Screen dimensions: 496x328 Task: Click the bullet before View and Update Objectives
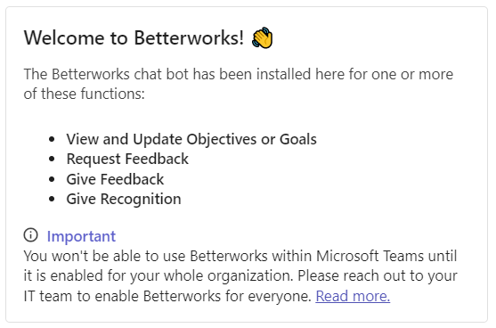click(52, 139)
